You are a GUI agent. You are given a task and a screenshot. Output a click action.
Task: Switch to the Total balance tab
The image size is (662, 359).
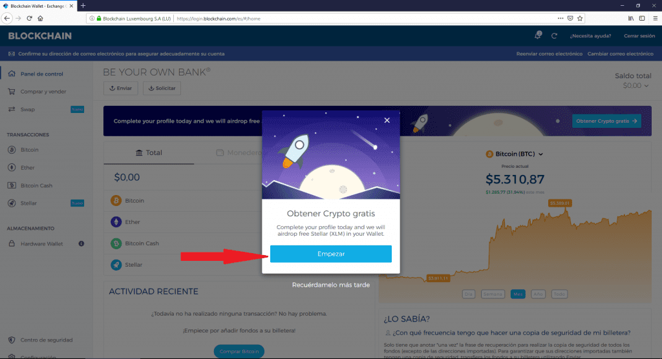point(149,153)
